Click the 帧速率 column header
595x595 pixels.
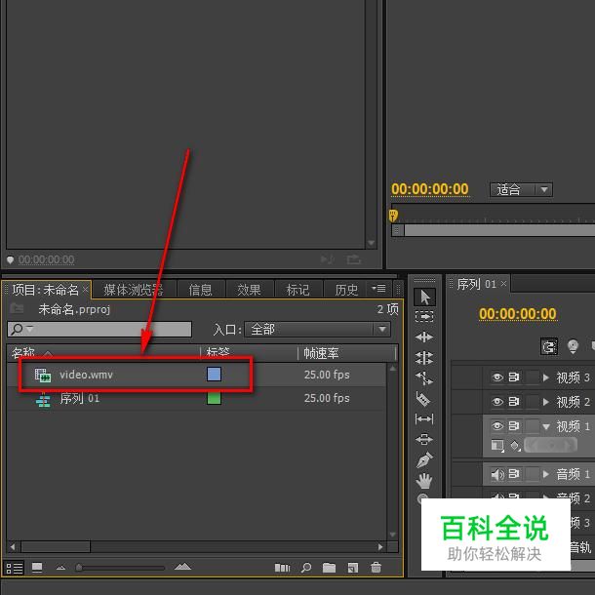(321, 353)
